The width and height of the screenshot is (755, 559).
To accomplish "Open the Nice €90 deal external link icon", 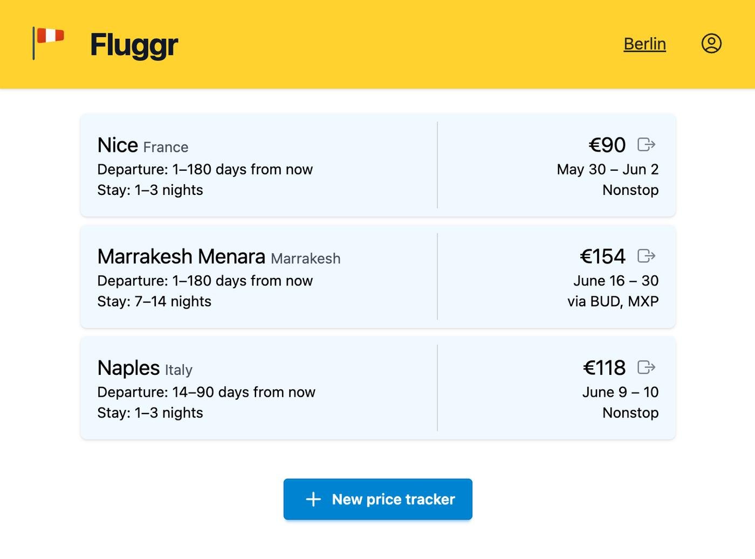I will tap(646, 144).
